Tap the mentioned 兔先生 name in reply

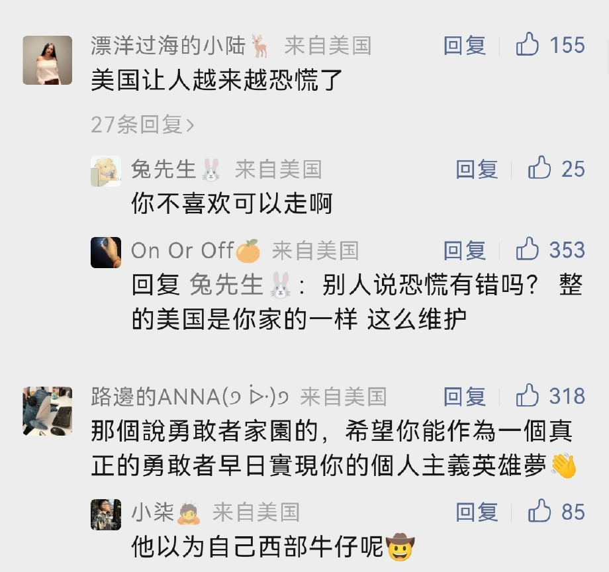tap(227, 285)
